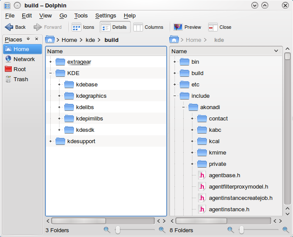
Task: Select the bin folder icon
Action: (x=185, y=62)
